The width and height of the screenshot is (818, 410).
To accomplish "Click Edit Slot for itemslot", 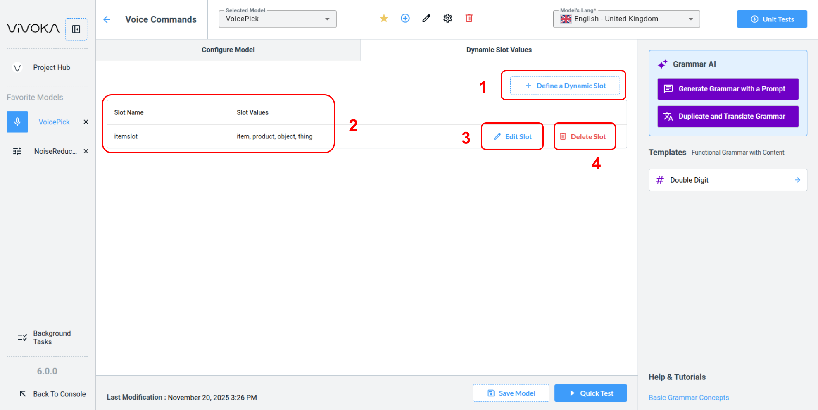I will click(513, 137).
